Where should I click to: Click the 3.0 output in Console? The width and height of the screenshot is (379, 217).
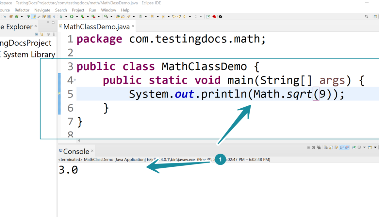68,170
